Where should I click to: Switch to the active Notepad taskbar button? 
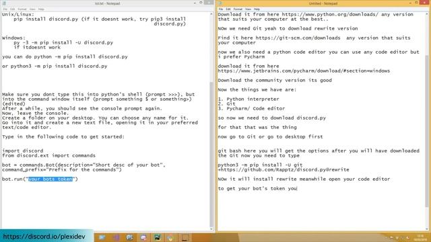coord(185,237)
